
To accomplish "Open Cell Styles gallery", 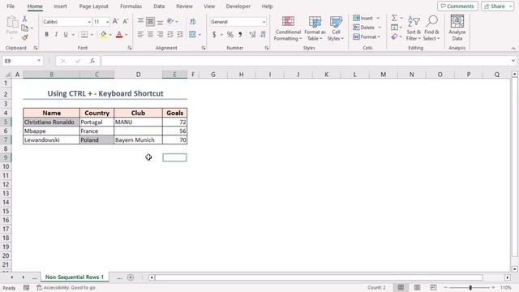I will [336, 28].
